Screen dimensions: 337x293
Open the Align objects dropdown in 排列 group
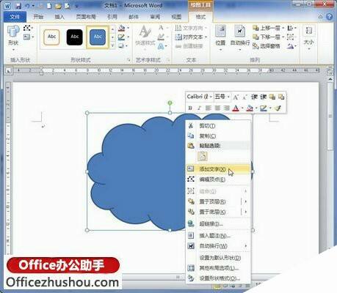291,28
